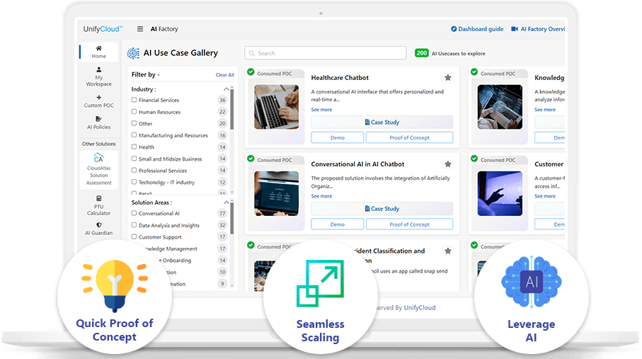
Task: Open the Knowledge card thumbnail
Action: (x=500, y=107)
